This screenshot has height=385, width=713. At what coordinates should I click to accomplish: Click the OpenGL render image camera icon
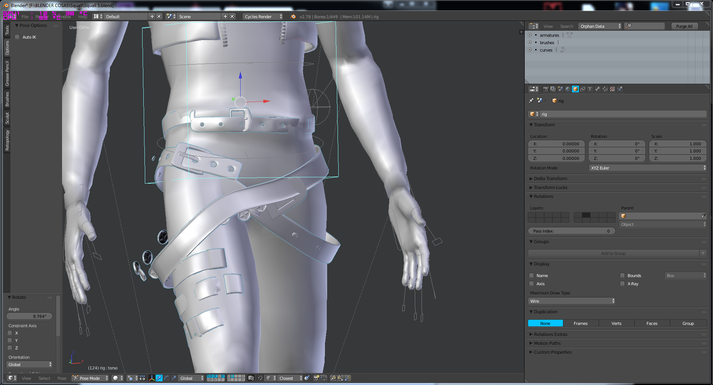(316, 378)
